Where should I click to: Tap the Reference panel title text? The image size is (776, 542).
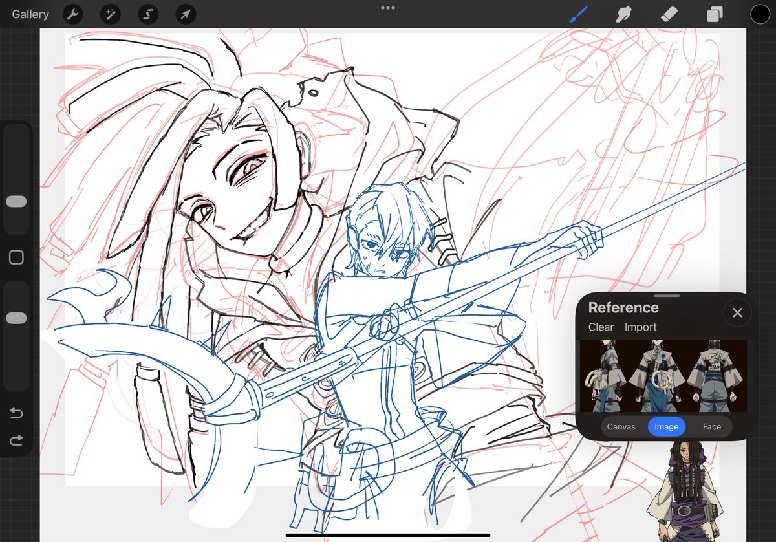[623, 308]
